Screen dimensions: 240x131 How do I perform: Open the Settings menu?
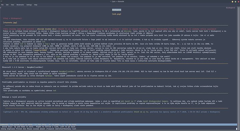pyautogui.click(x=29, y=5)
